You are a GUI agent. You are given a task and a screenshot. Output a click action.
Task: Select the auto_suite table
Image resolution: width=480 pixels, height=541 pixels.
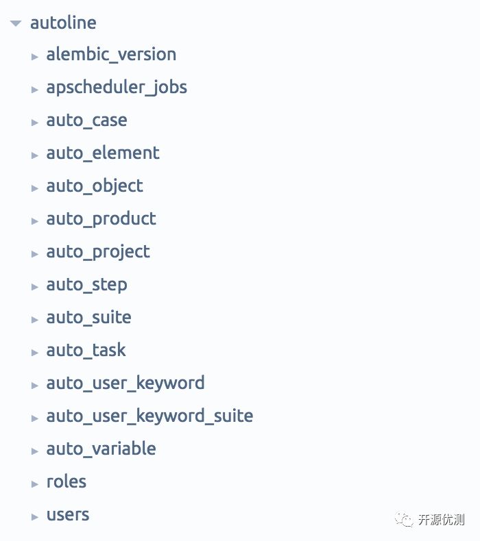click(89, 318)
